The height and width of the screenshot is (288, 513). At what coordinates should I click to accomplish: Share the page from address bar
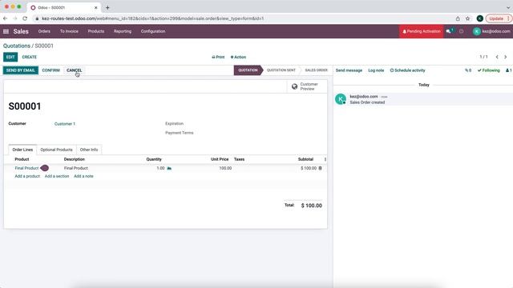tap(458, 18)
